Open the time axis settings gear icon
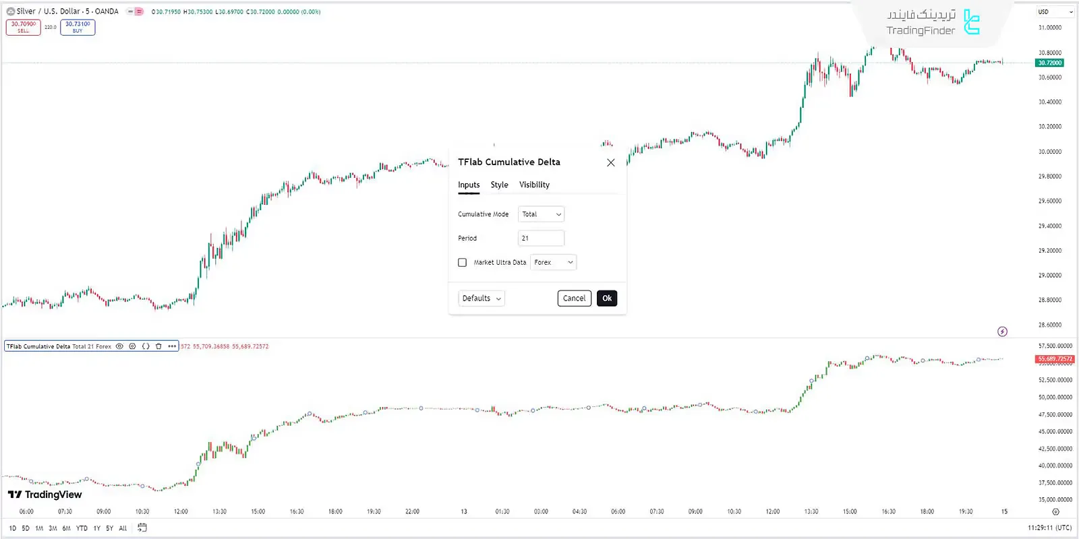 pyautogui.click(x=1055, y=512)
